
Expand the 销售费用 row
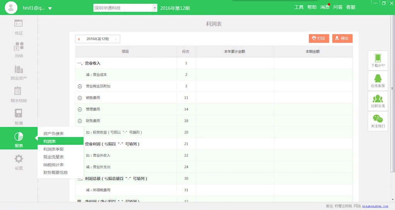point(80,98)
